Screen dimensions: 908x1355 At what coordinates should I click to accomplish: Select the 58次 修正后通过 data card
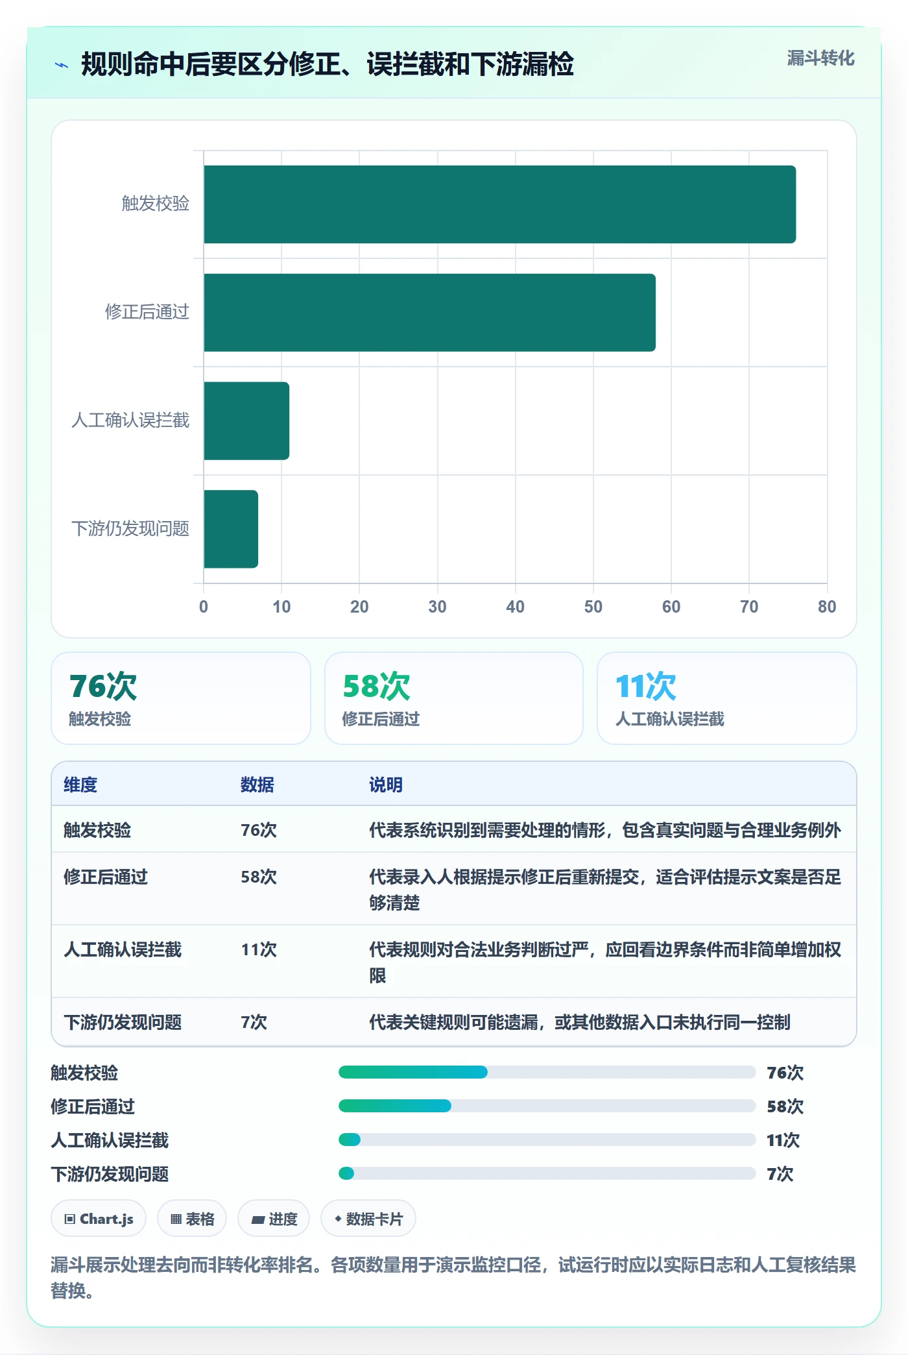[x=454, y=698]
